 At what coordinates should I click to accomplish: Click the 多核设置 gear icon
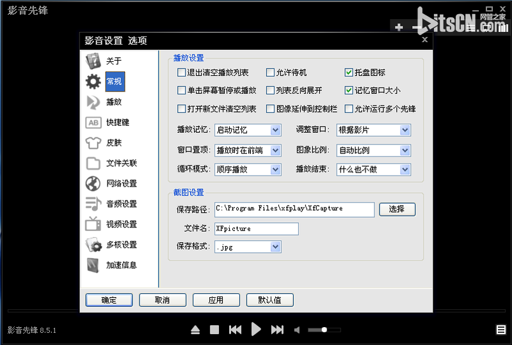click(93, 245)
